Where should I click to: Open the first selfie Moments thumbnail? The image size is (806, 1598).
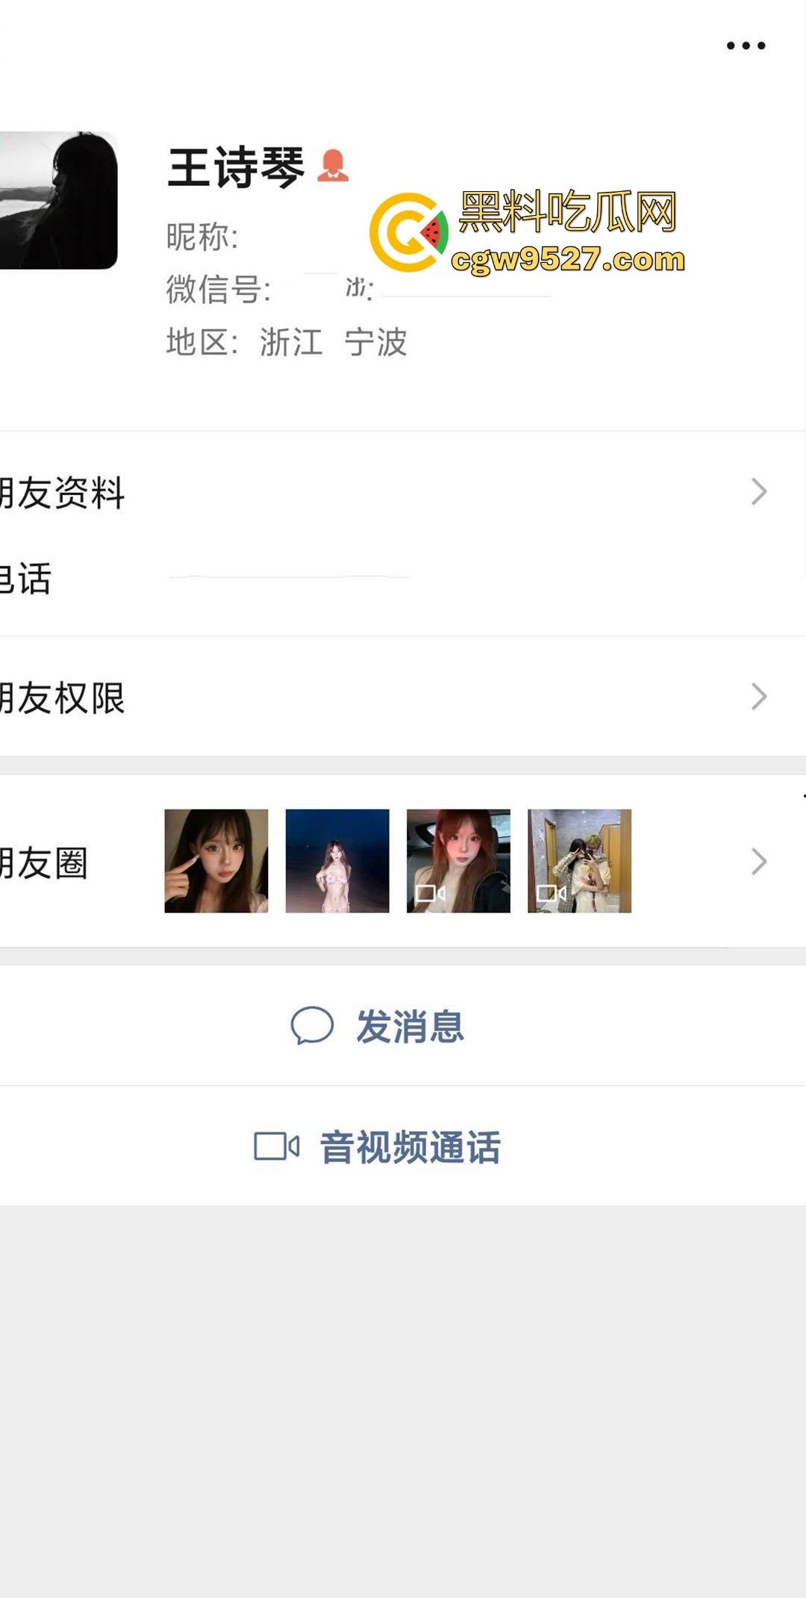[x=215, y=860]
